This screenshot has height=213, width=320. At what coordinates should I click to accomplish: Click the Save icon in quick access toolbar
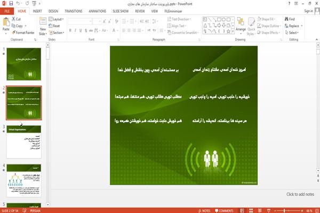click(x=11, y=4)
